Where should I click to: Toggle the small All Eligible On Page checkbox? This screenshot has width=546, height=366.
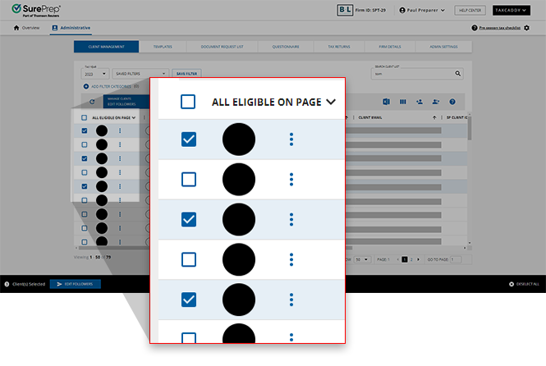click(84, 117)
